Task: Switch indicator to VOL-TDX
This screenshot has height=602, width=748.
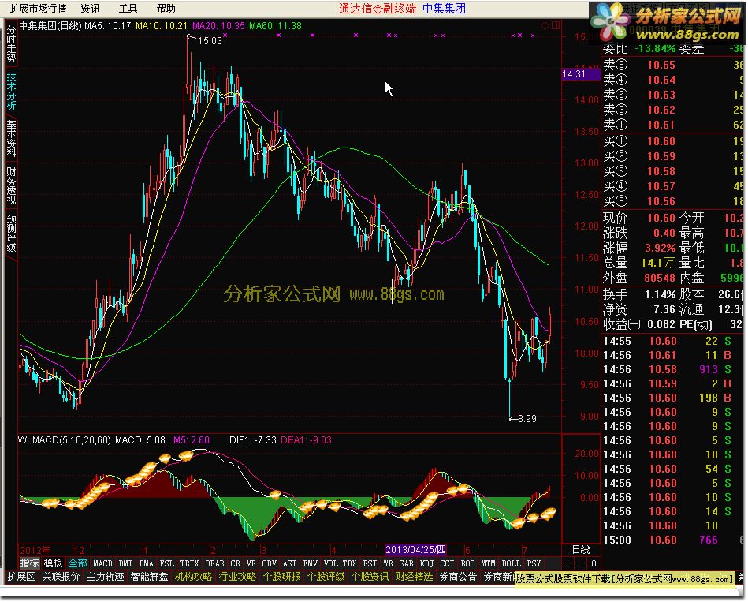Action: pos(340,563)
